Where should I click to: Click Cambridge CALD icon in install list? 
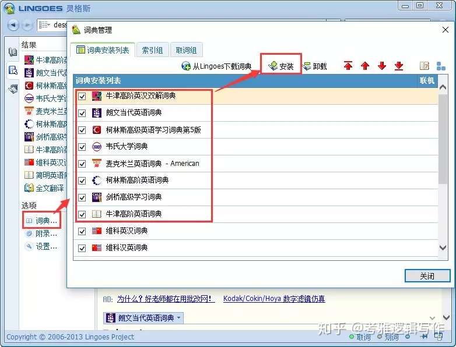[97, 197]
